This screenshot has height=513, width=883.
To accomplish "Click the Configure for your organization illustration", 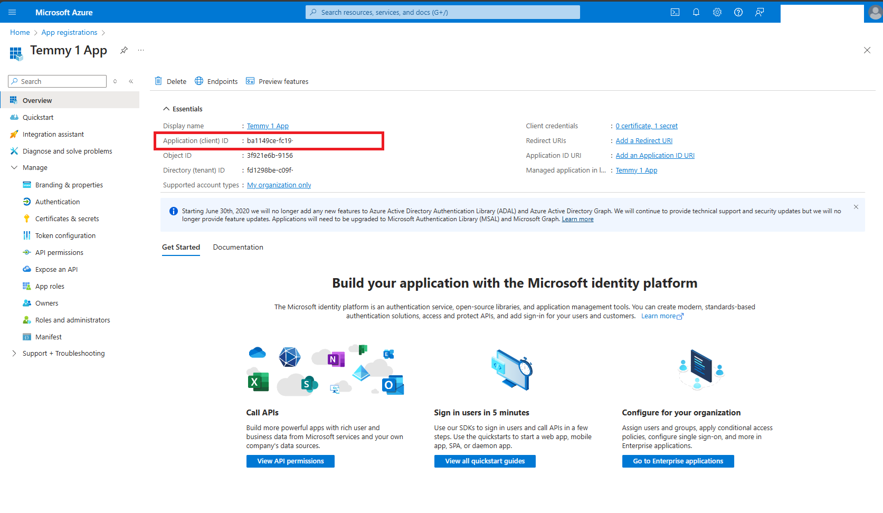I will coord(701,370).
